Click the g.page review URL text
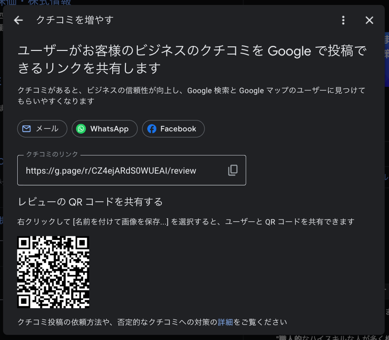The image size is (389, 340). 111,170
